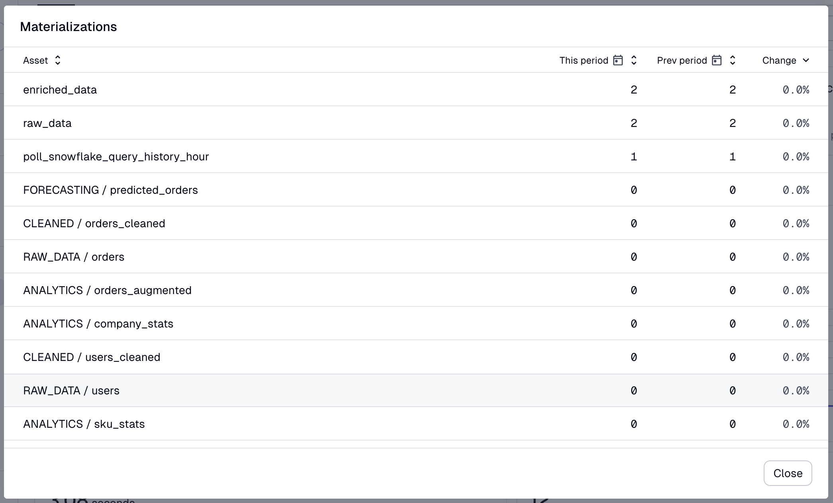Click the Change column header
Screen dimensions: 833x503
(x=779, y=60)
